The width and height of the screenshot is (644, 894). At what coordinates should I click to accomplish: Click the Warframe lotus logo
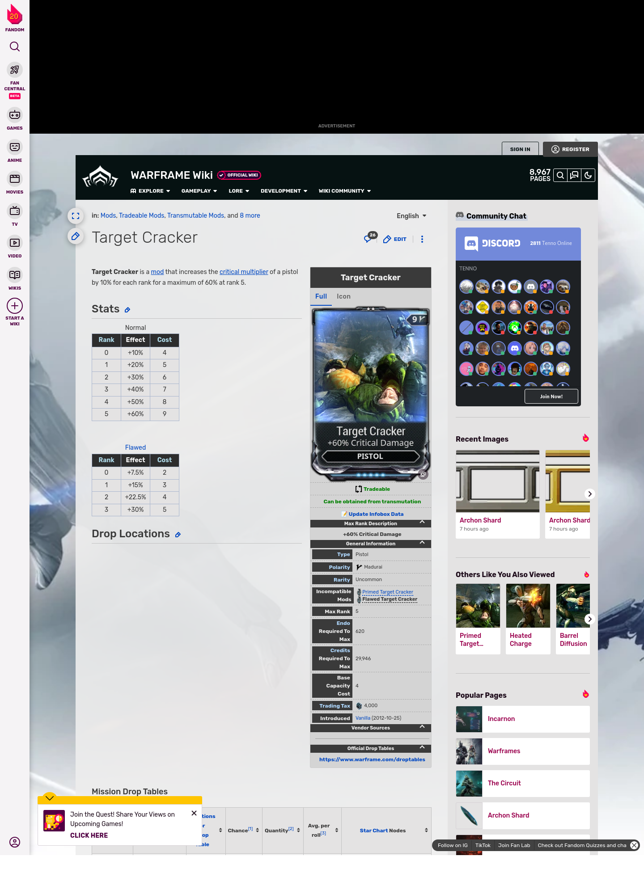click(x=100, y=177)
